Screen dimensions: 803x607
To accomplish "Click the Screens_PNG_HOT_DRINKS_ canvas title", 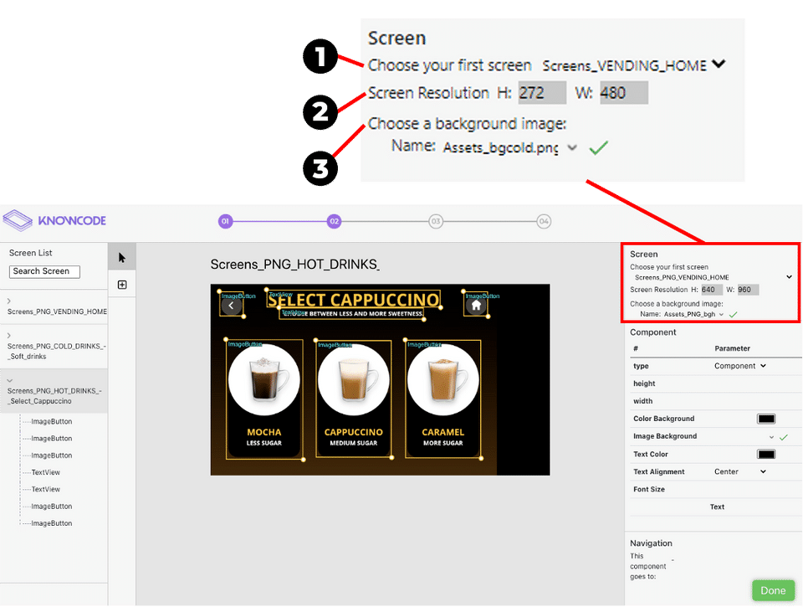I will (295, 265).
